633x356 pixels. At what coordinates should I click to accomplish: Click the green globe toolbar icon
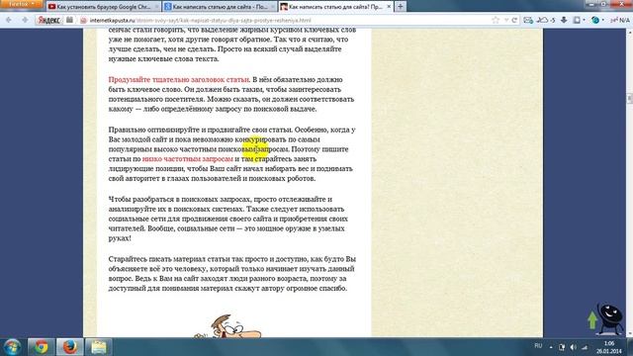click(x=596, y=20)
